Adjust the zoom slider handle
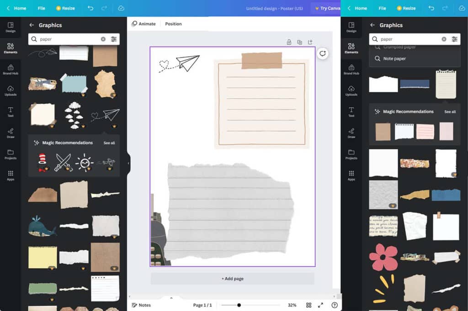The image size is (468, 311). [239, 305]
